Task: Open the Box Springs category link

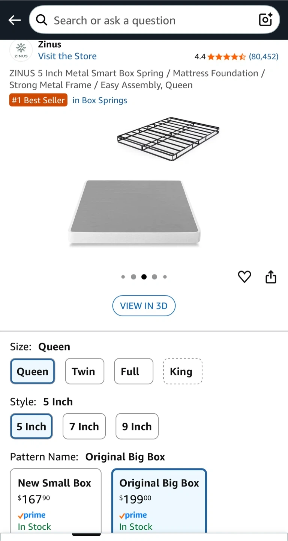Action: (100, 100)
